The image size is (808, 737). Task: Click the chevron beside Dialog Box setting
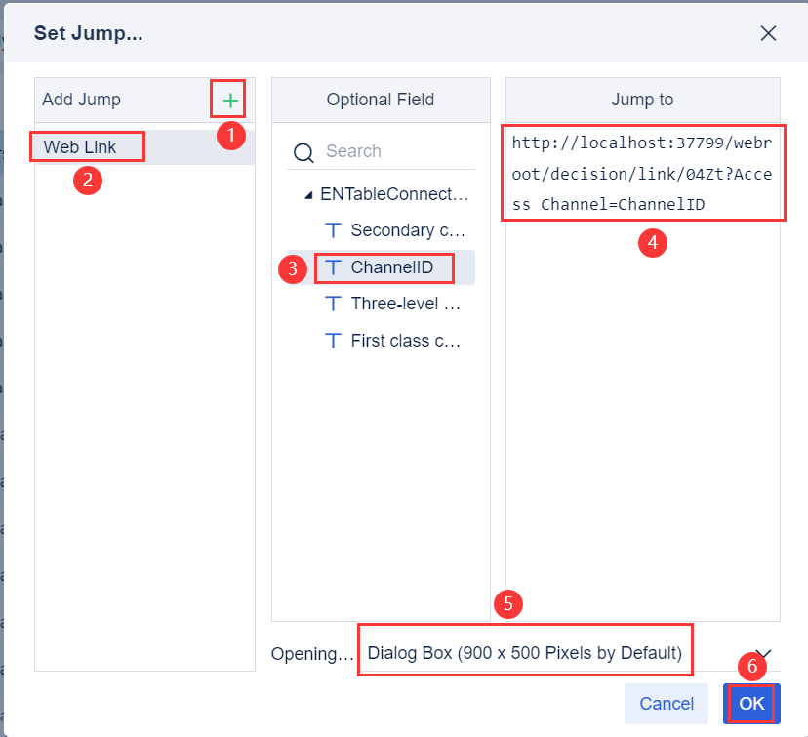pyautogui.click(x=764, y=654)
